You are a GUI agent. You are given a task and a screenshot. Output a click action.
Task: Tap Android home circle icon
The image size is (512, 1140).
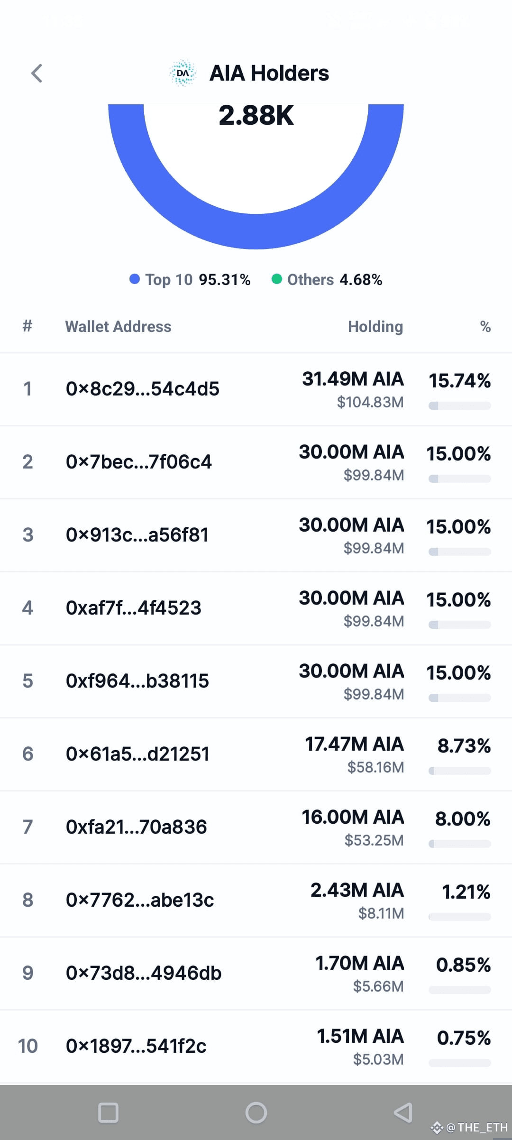point(256,1112)
